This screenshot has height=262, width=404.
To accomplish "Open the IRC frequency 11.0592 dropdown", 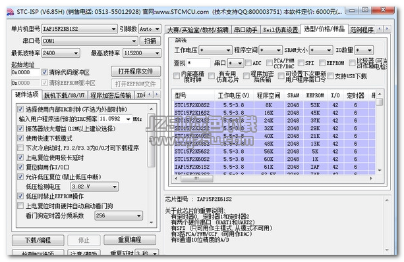I will 115,119.
